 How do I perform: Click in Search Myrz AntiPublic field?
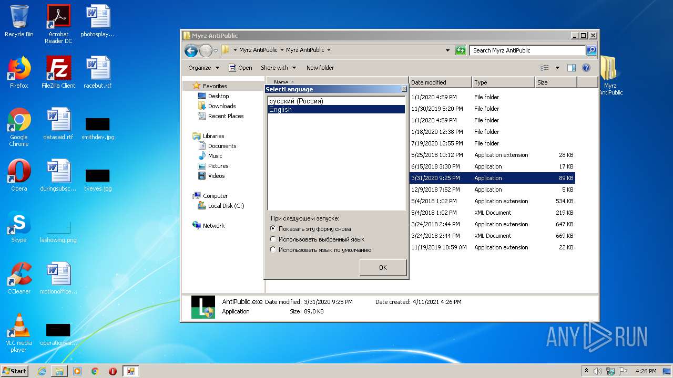click(x=527, y=50)
